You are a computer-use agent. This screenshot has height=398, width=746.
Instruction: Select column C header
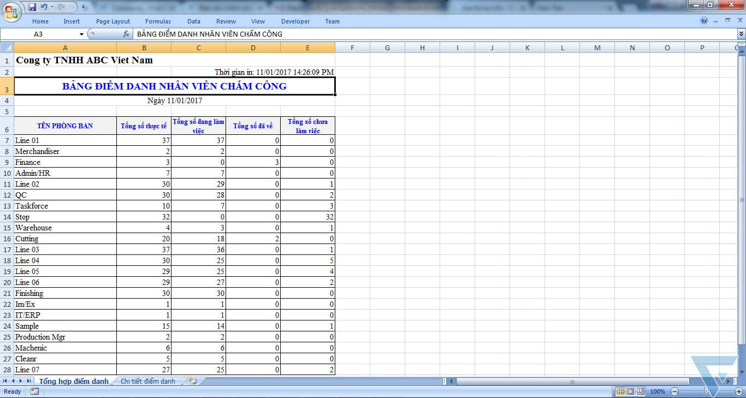point(199,47)
